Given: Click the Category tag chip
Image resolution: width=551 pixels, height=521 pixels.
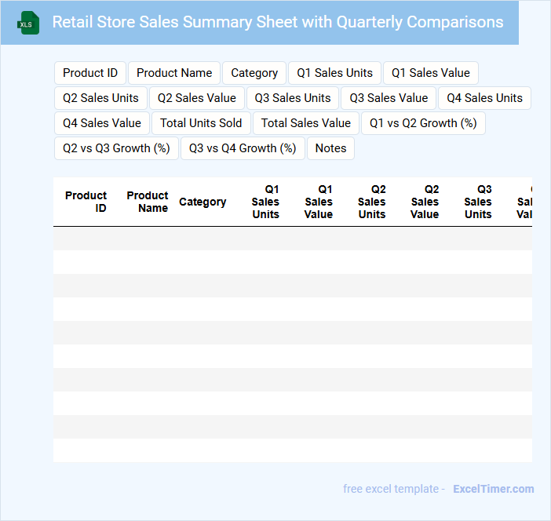Looking at the screenshot, I should coord(254,73).
